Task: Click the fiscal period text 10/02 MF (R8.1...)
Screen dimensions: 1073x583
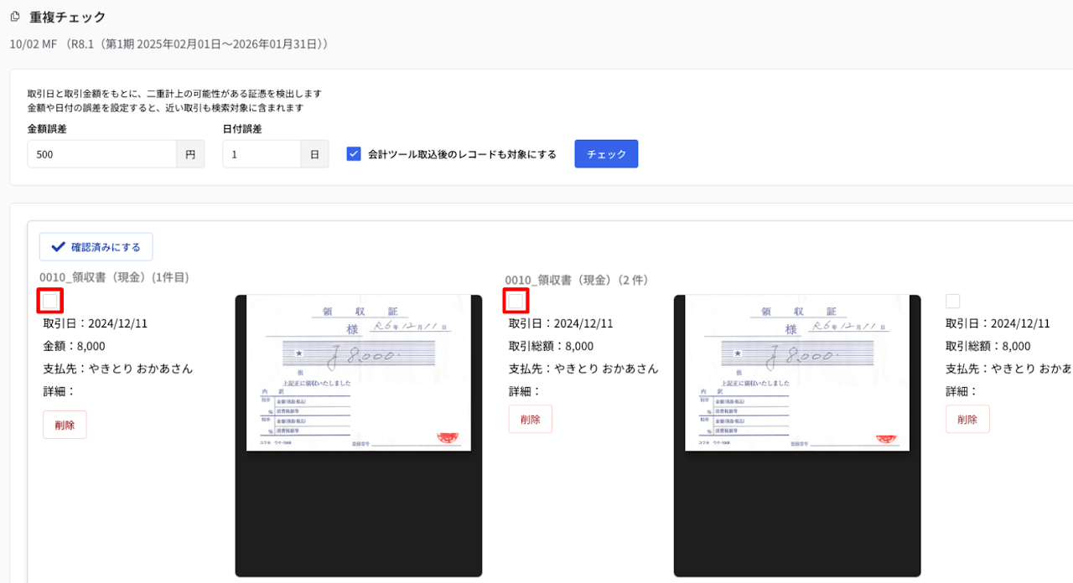Action: 168,43
